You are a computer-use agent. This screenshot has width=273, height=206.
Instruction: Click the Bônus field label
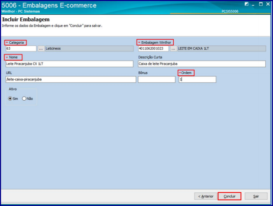coord(143,73)
